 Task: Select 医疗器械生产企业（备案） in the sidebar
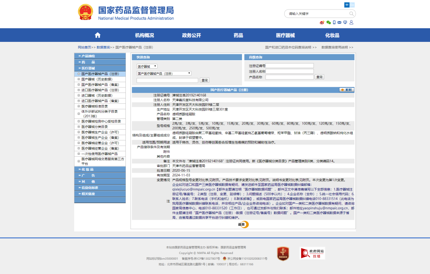coord(100,138)
